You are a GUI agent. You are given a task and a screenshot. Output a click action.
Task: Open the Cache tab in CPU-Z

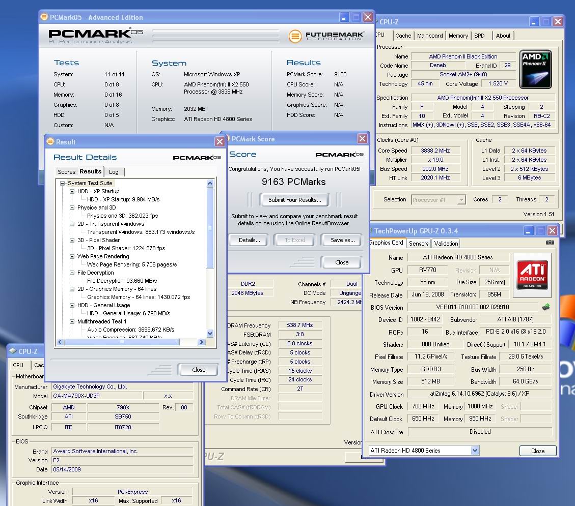pos(403,36)
